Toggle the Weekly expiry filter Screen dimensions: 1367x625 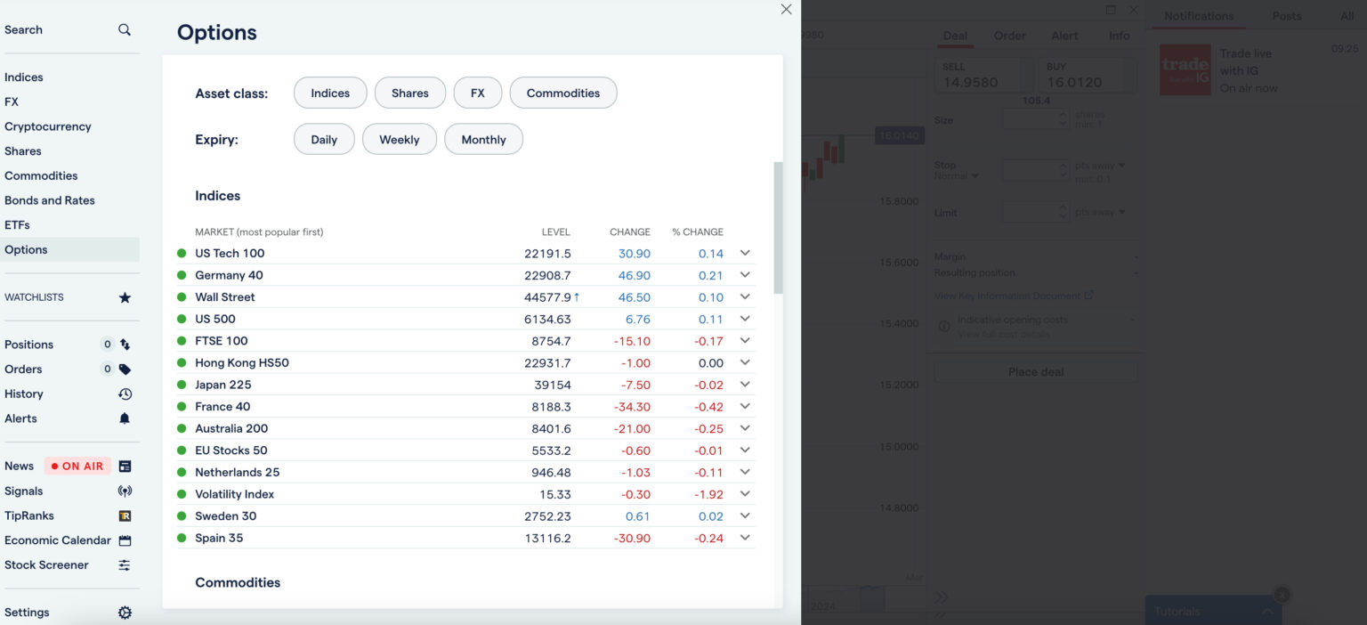coord(400,139)
